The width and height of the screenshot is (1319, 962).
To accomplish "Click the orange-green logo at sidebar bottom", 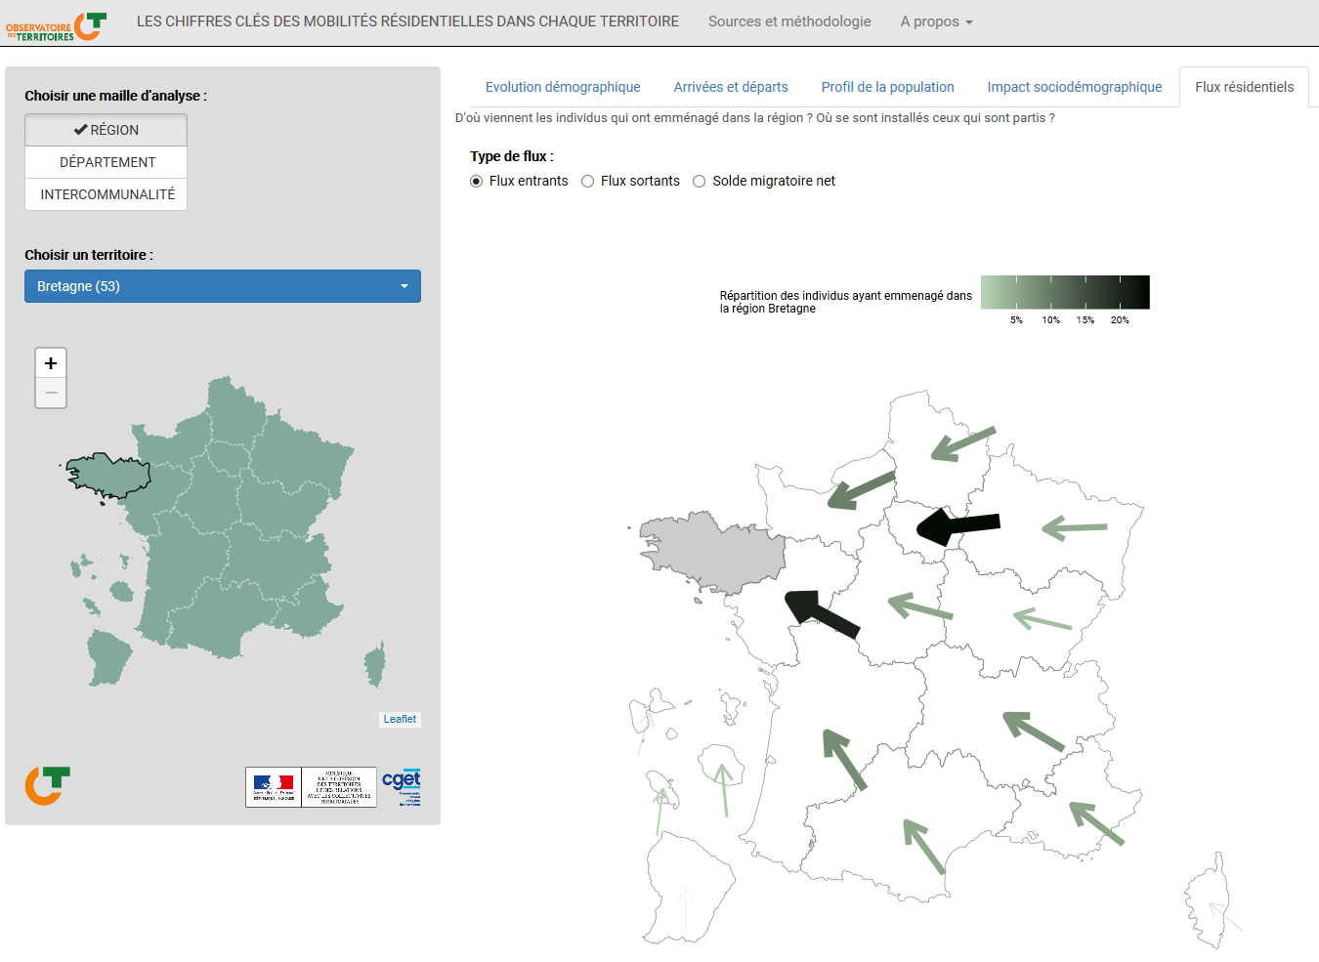I will pos(47,785).
